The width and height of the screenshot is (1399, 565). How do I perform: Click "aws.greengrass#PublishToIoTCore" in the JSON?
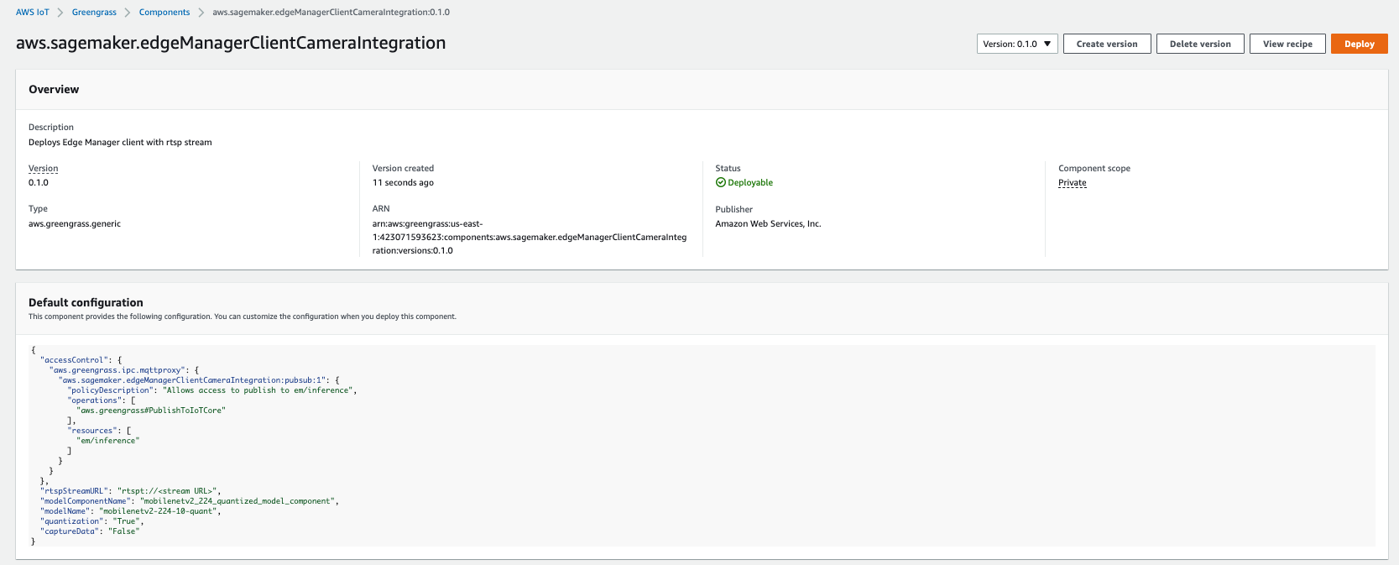click(151, 411)
